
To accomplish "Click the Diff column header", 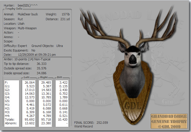I will [x=60, y=77].
